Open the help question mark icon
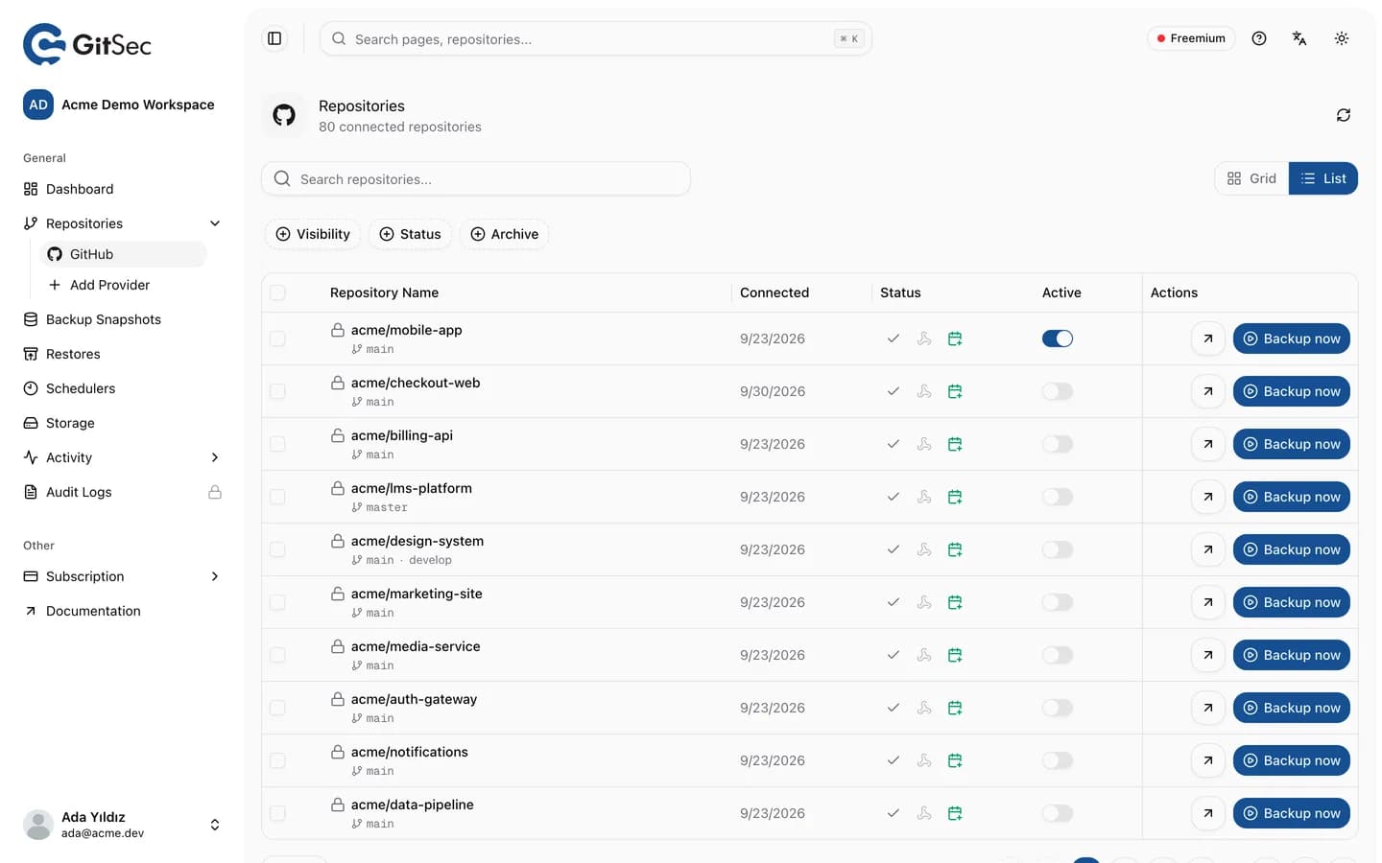1382x863 pixels. (1259, 38)
